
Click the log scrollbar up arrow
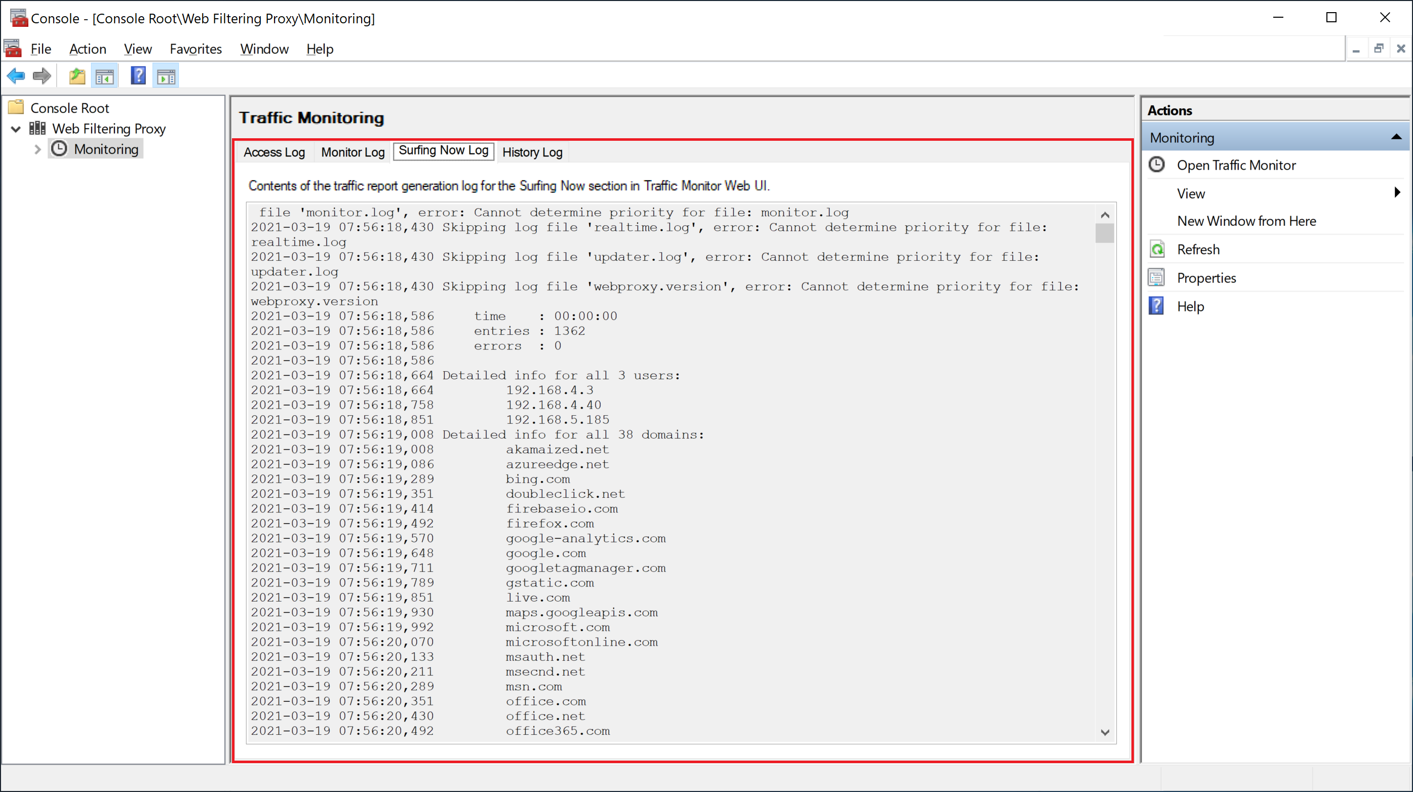tap(1105, 214)
